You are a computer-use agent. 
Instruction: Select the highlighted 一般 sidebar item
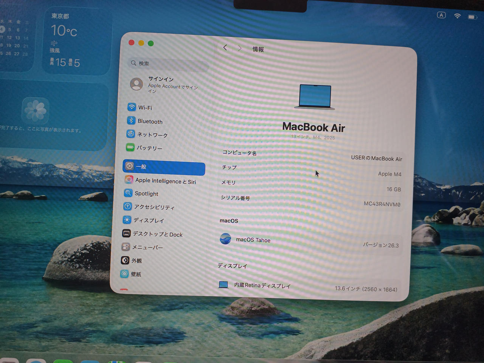[x=164, y=166]
